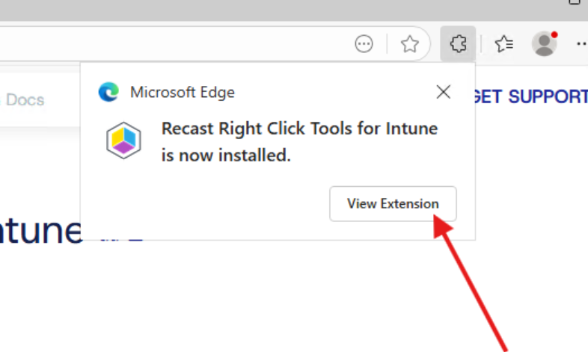The width and height of the screenshot is (588, 352).
Task: Open Settings and more ellipsis at toolbar edge
Action: click(580, 44)
